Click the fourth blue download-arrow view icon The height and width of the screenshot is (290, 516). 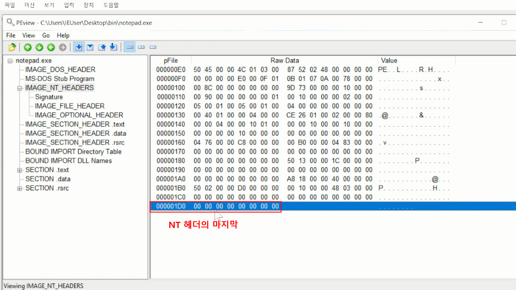point(113,47)
